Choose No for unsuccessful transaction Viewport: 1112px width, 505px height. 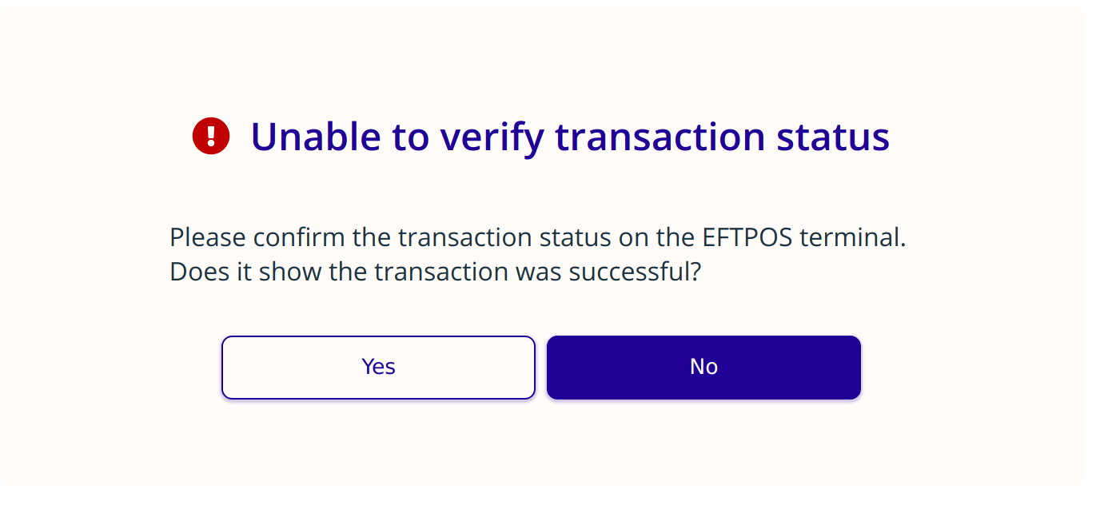(703, 367)
